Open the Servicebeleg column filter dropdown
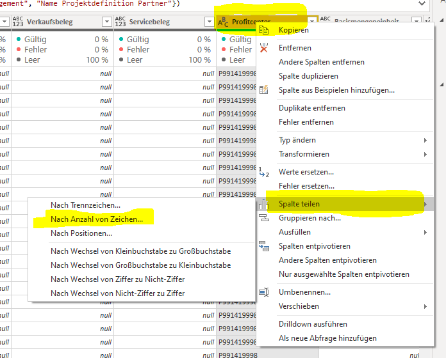Image resolution: width=446 pixels, height=358 pixels. tap(210, 22)
